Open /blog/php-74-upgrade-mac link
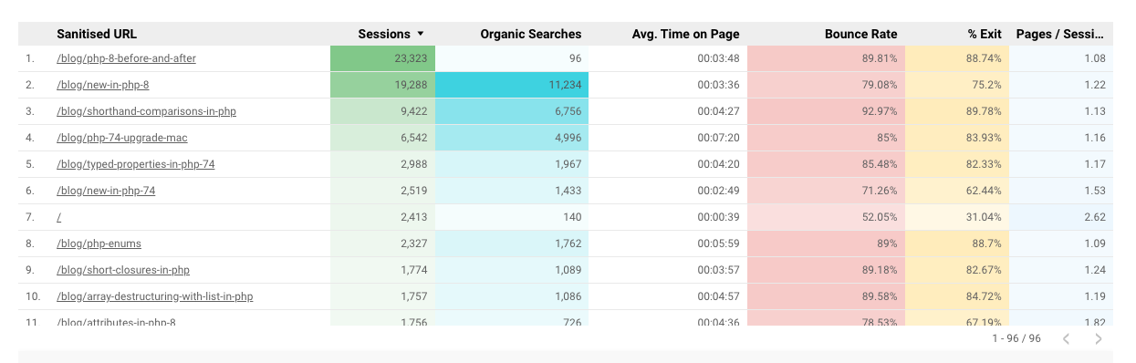Screen dimensions: 1136x363 point(121,138)
